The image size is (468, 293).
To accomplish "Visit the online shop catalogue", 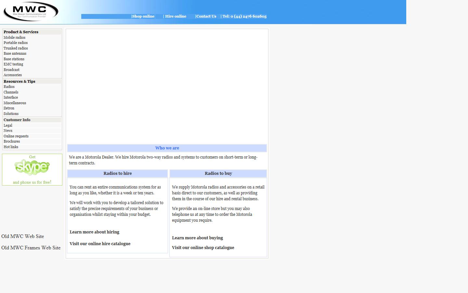I will pyautogui.click(x=203, y=247).
